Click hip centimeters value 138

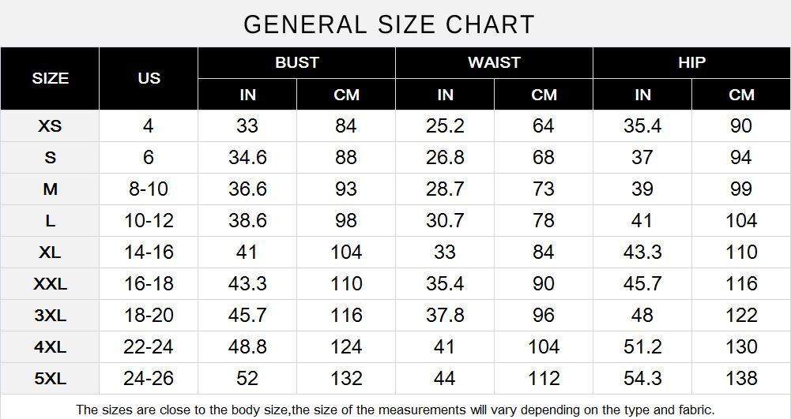tap(741, 379)
